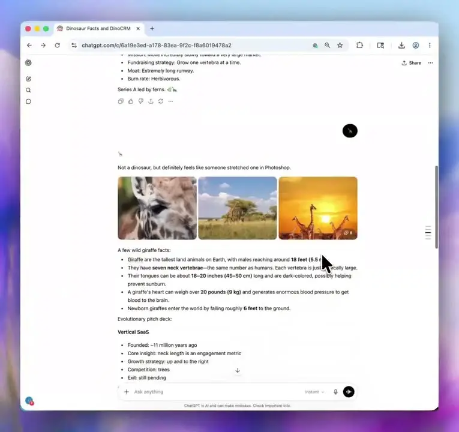Give thumbs up to the response
Viewport: 459px width, 432px height.
131,101
